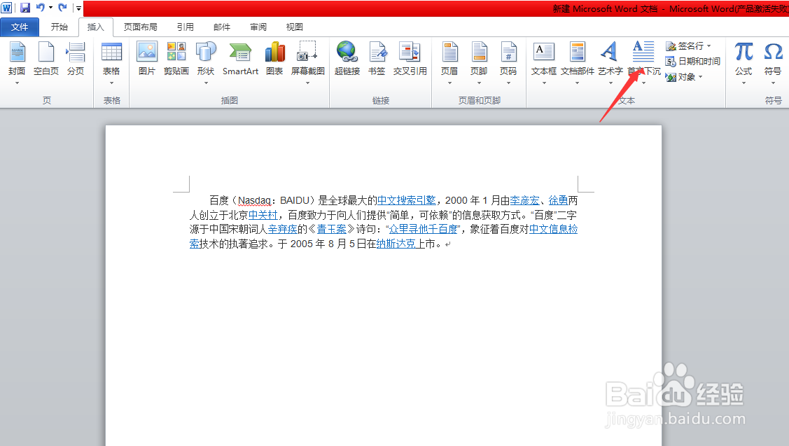Expand the 页码 dropdown arrow

click(x=508, y=83)
